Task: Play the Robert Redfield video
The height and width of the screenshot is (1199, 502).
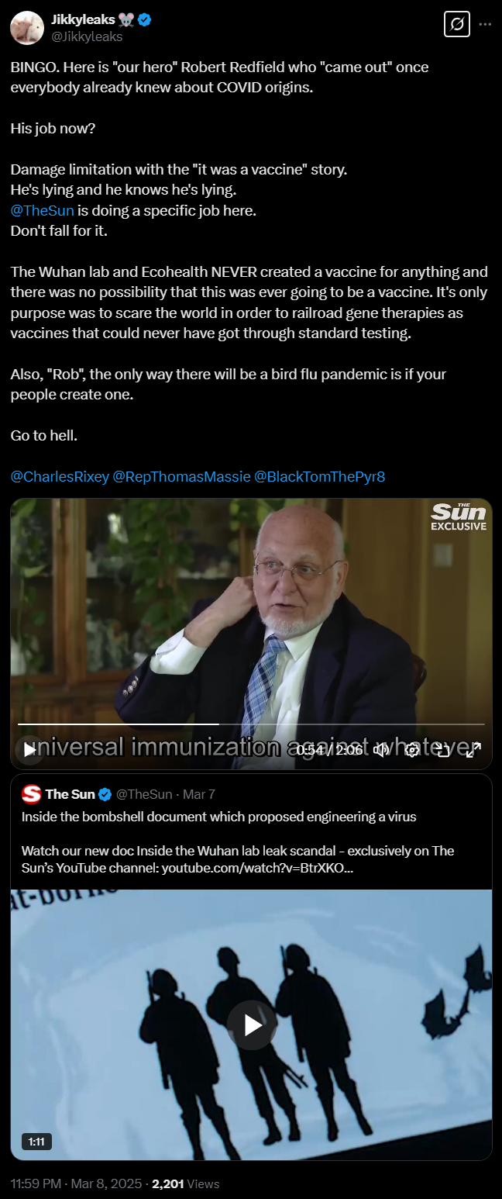Action: coord(29,749)
